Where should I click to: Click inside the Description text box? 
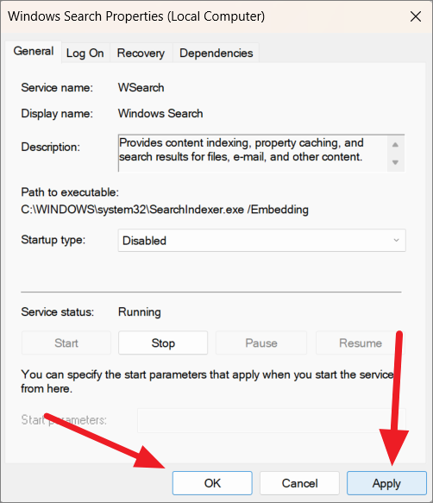(253, 154)
